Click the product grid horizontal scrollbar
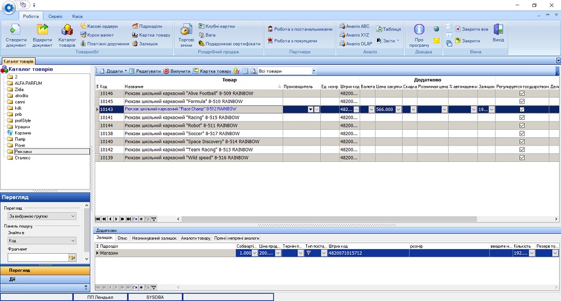561x301 pixels. point(329,219)
